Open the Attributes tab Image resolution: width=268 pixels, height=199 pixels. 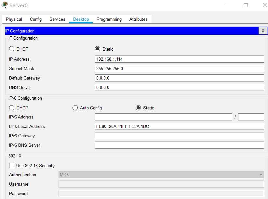tap(139, 19)
